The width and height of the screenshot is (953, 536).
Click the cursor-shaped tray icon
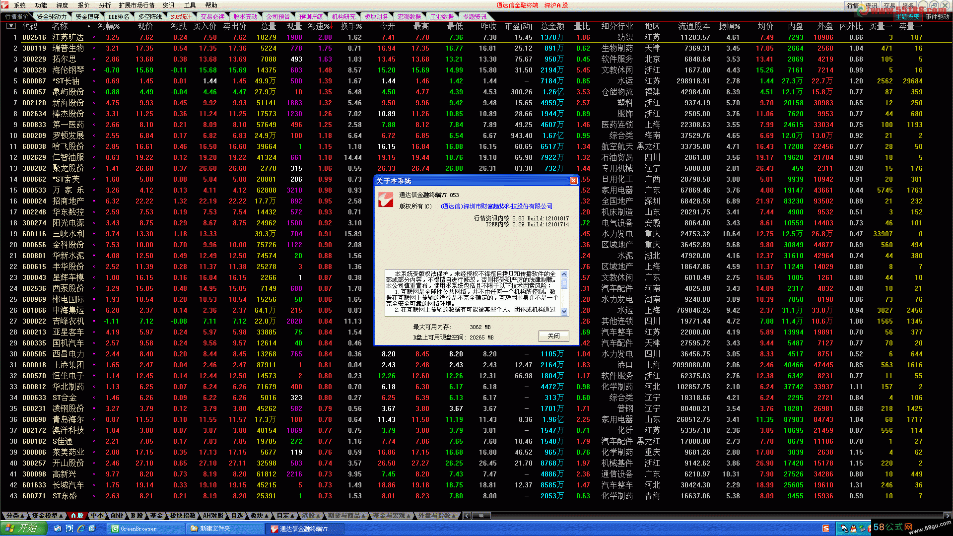(844, 529)
